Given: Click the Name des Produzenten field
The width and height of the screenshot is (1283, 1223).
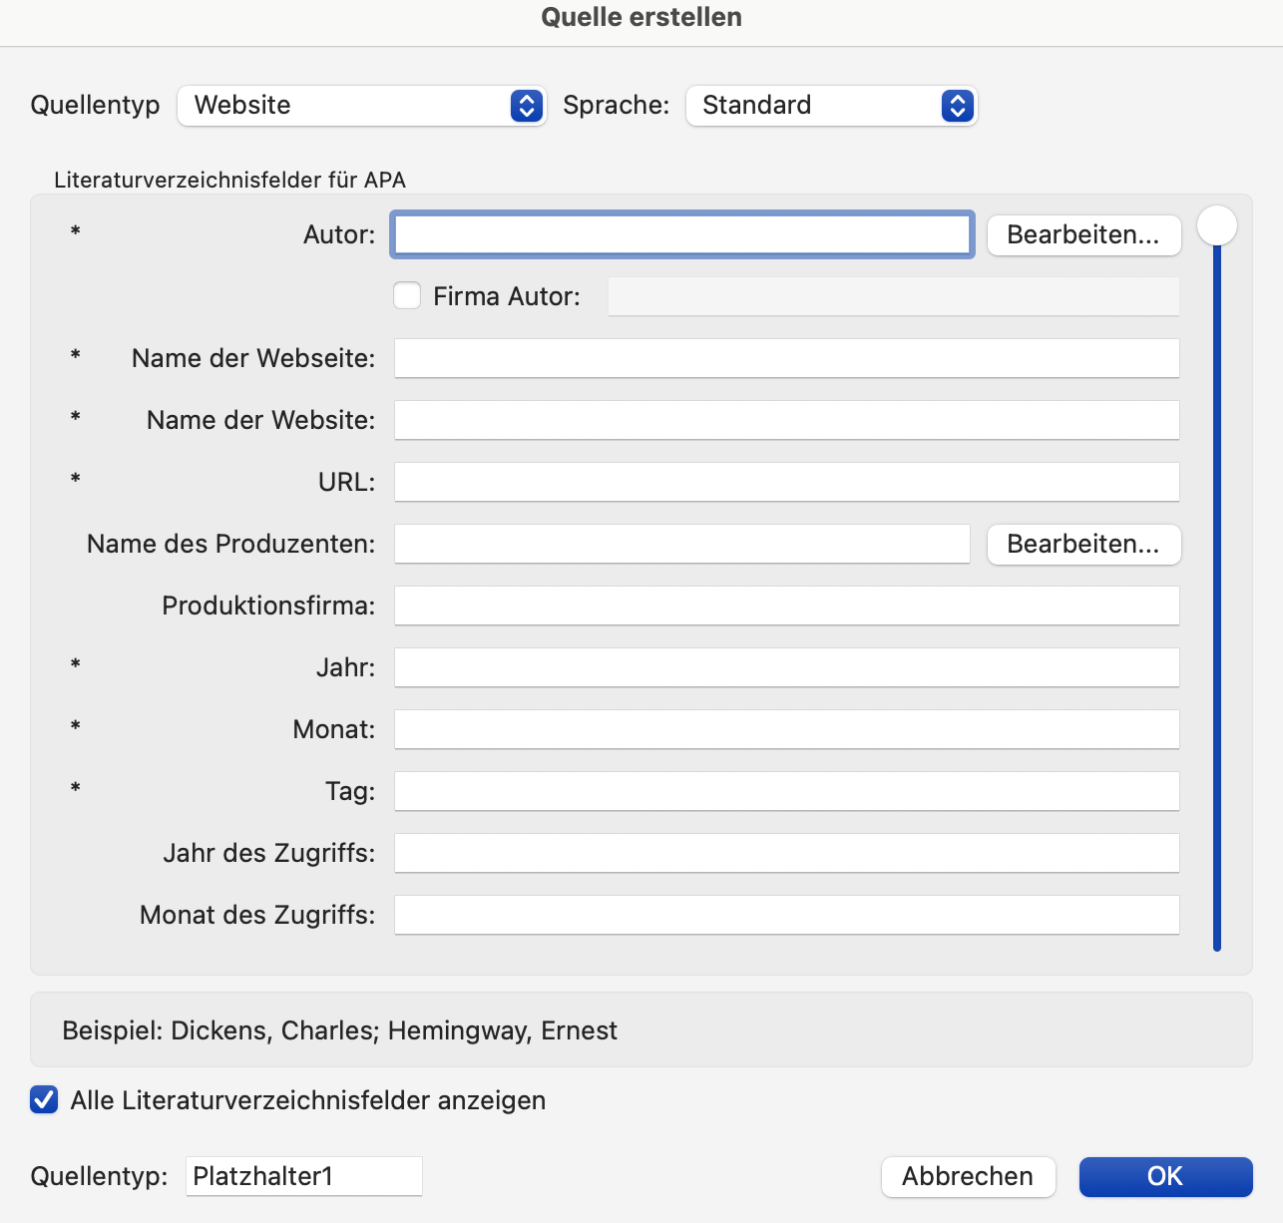Looking at the screenshot, I should 682,544.
